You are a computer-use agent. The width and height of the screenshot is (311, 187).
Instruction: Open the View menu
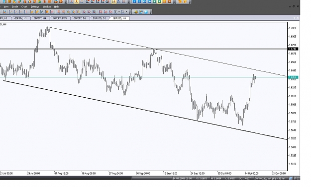[6, 7]
